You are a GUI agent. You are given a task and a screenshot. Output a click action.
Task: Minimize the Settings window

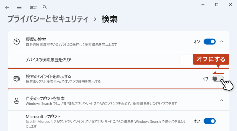click(x=203, y=5)
